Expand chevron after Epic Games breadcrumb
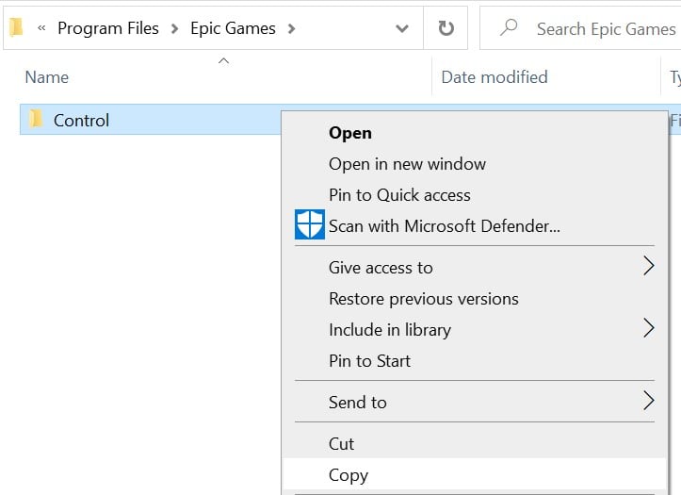The image size is (681, 495). (291, 29)
